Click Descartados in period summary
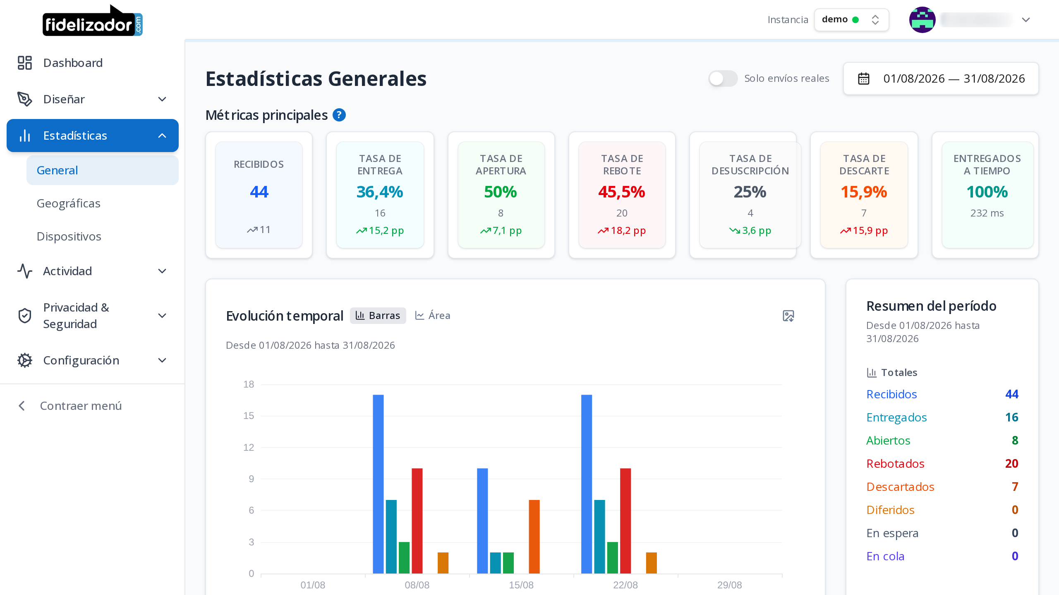This screenshot has height=595, width=1059. click(900, 487)
